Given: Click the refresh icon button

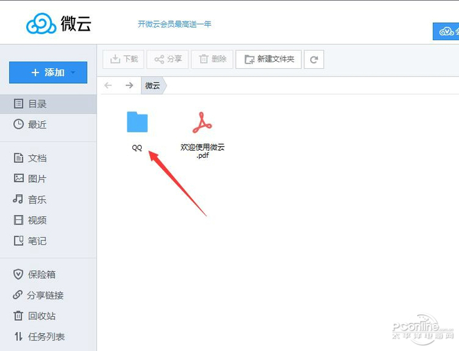Looking at the screenshot, I should point(314,60).
